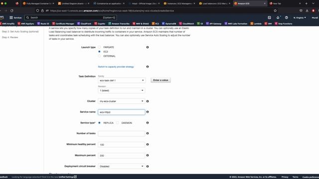Open the API Gateway bookmark shortcut

coord(214,24)
